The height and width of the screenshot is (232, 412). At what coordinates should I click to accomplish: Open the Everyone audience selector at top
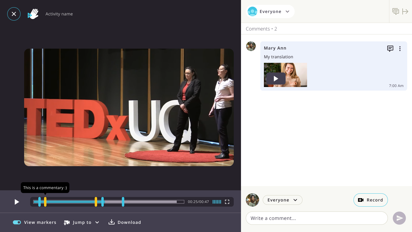pyautogui.click(x=270, y=11)
